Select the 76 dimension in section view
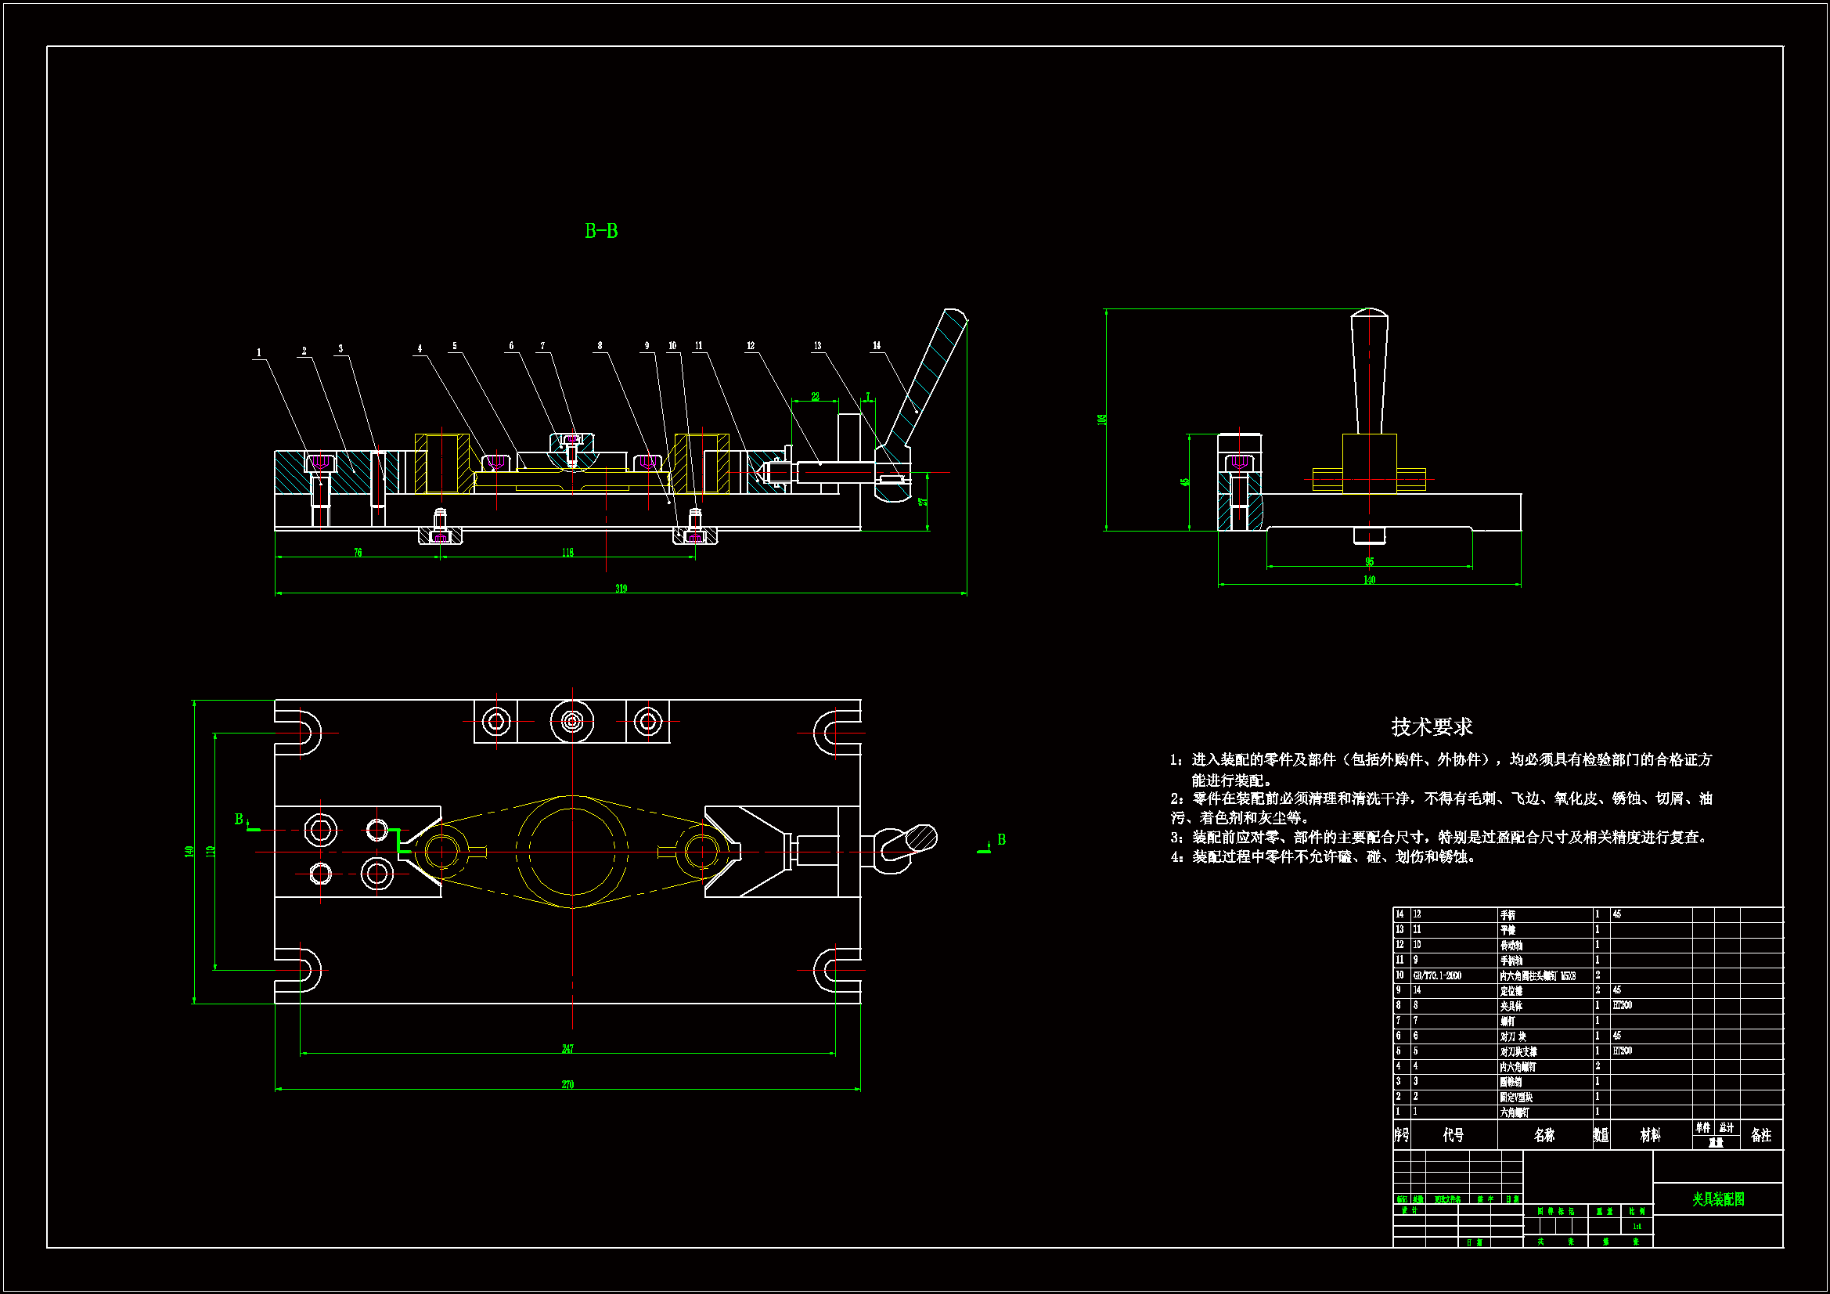This screenshot has height=1294, width=1830. pyautogui.click(x=358, y=553)
